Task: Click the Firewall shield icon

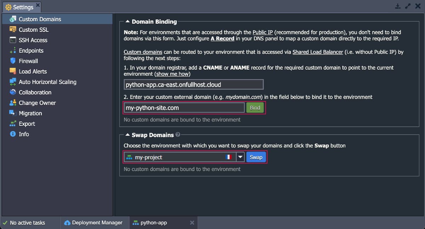Action: pos(13,61)
